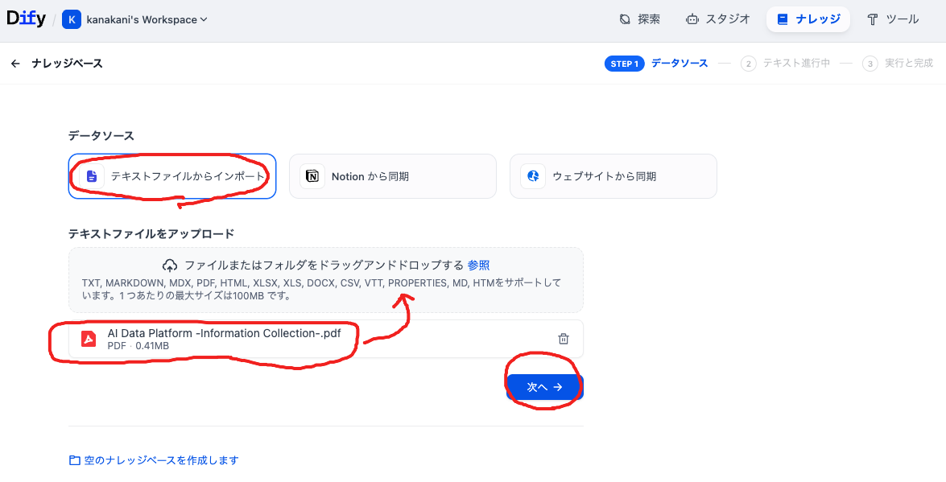The width and height of the screenshot is (946, 482).
Task: Click the ナレッジ book icon
Action: point(783,19)
